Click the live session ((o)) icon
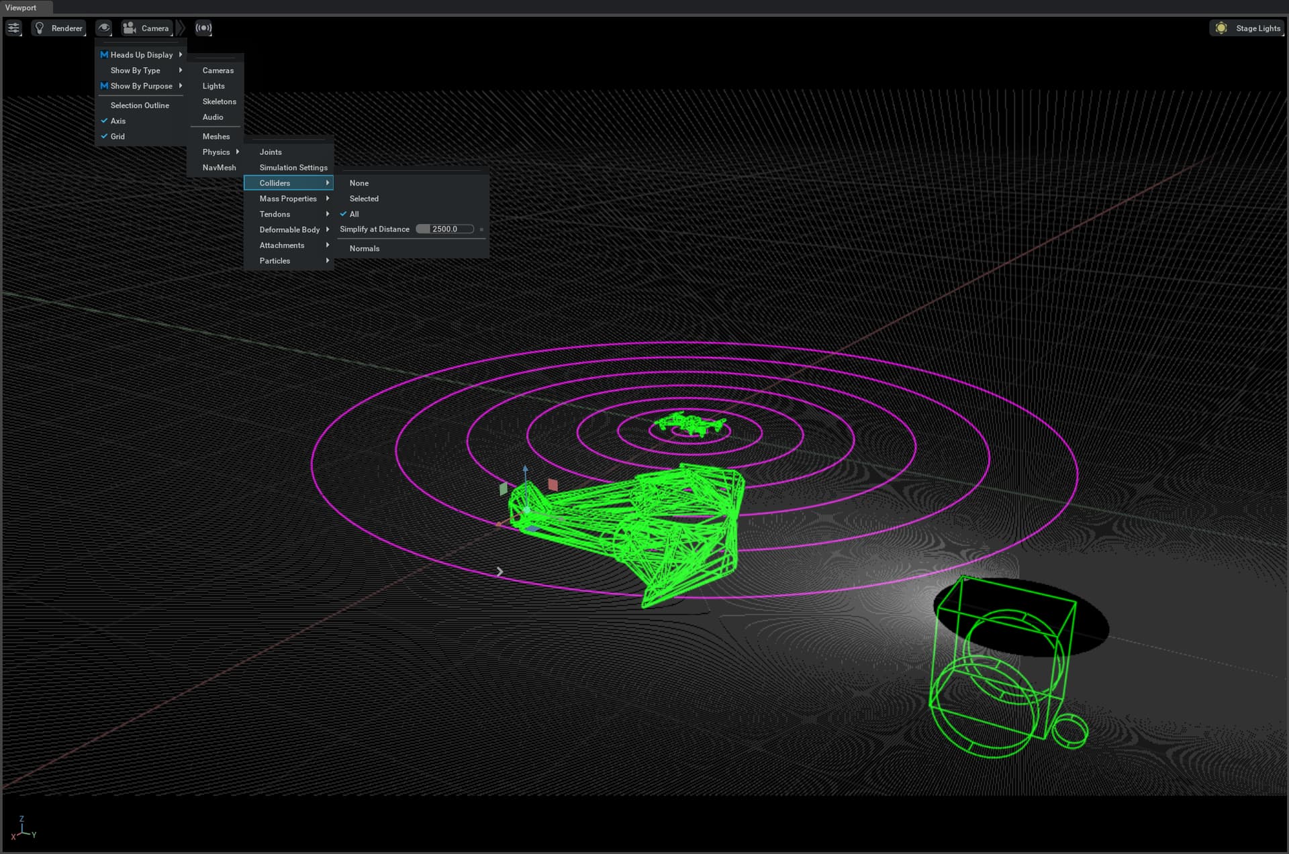 tap(203, 28)
